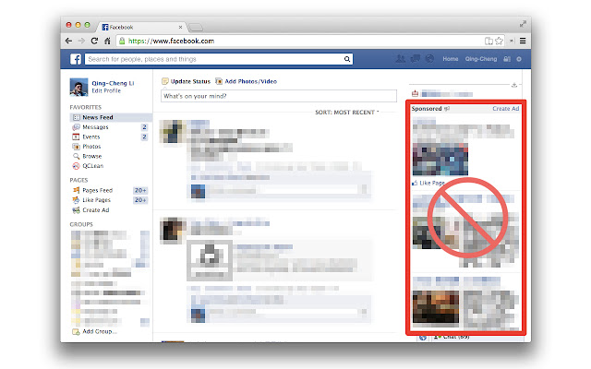This screenshot has width=591, height=369.
Task: Click the orange bottom sponsored ad image
Action: (x=436, y=306)
